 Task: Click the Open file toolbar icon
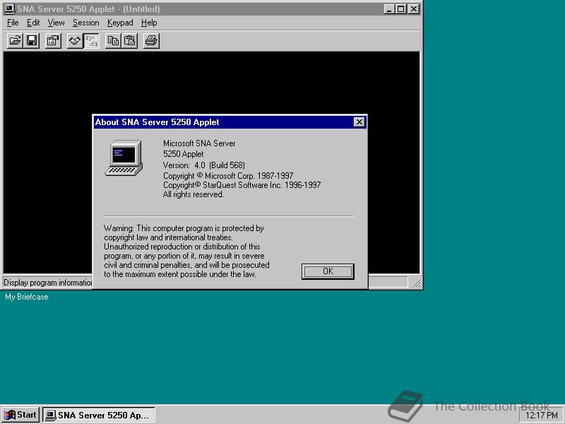15,41
